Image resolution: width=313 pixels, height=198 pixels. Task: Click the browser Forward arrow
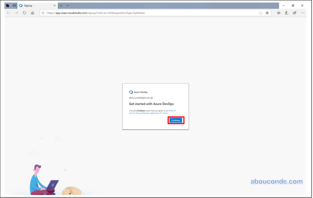coord(17,13)
